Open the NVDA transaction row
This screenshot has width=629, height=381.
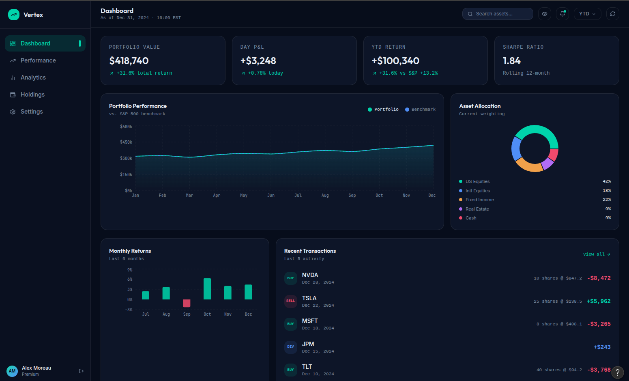click(x=447, y=278)
